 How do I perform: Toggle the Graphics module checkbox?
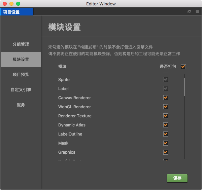click(x=166, y=152)
